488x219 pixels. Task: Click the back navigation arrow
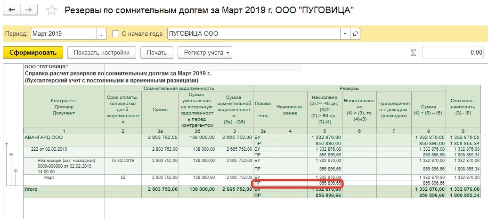[12, 10]
